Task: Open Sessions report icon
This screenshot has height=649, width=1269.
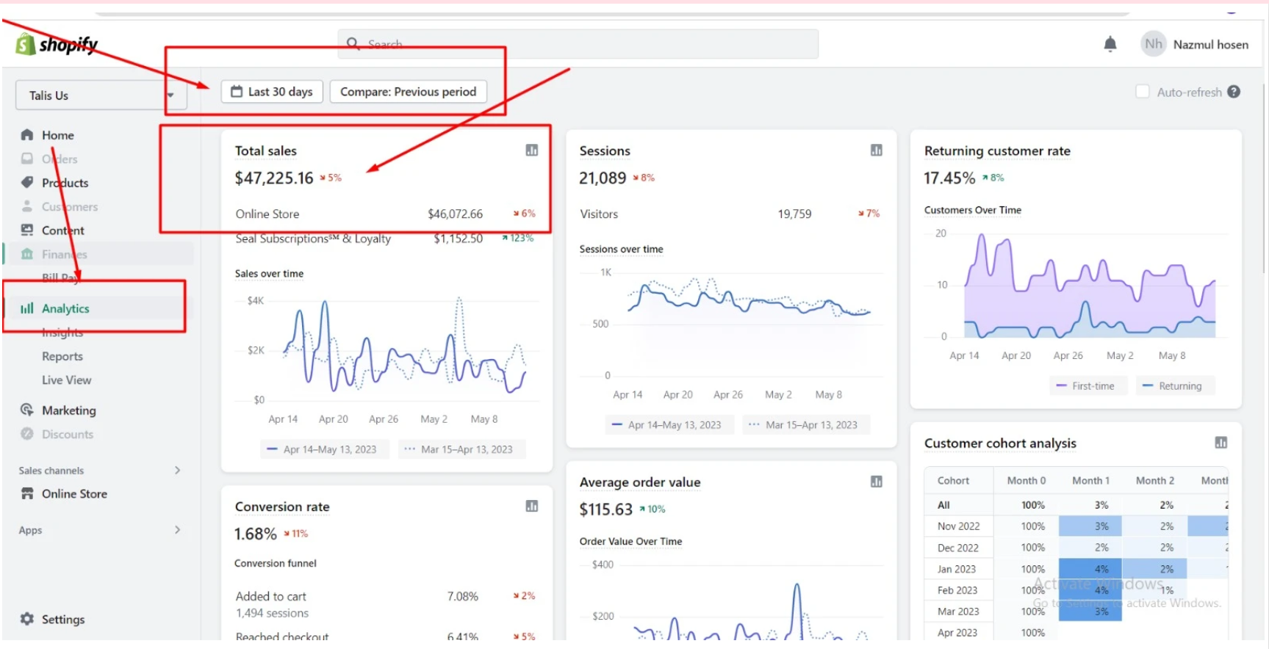Action: tap(876, 151)
